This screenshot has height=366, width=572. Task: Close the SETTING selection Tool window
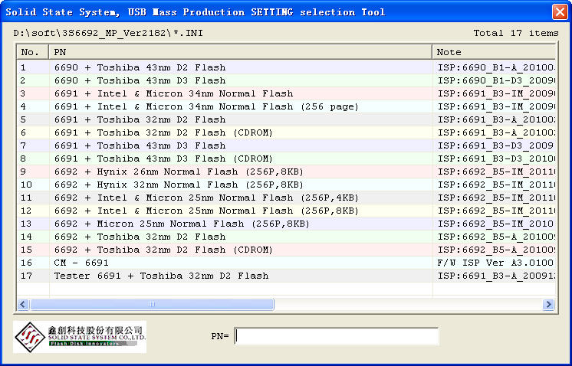[x=559, y=11]
